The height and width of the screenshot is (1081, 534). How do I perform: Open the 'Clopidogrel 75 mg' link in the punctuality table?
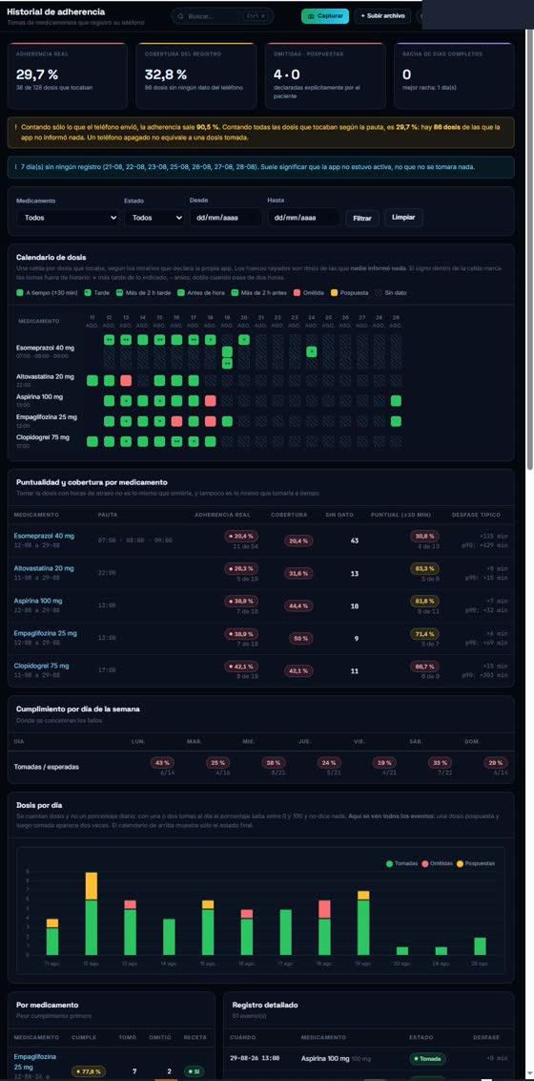coord(41,666)
